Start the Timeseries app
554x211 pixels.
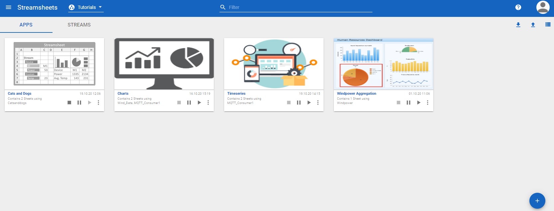pyautogui.click(x=309, y=103)
